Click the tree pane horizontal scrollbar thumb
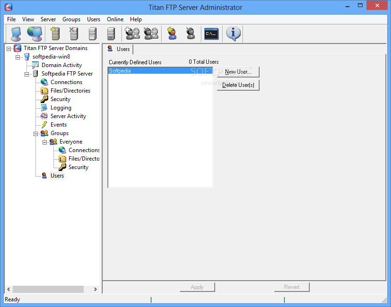The height and width of the screenshot is (307, 391). coord(48,290)
